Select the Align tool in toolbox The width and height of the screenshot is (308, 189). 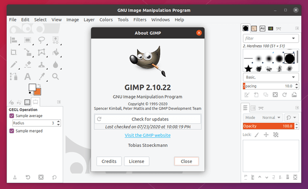click(x=14, y=40)
